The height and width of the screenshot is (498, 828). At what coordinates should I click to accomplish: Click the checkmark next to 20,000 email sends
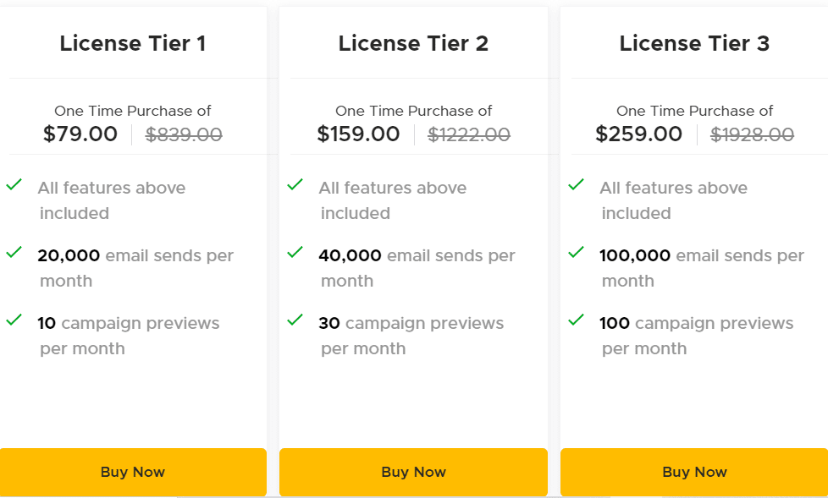(x=14, y=251)
